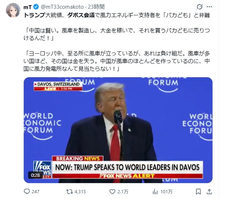Click the Fox News logo in the video
The image size is (226, 198).
click(42, 170)
